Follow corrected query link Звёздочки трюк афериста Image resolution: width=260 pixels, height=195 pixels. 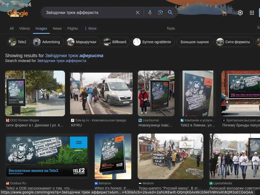[x=74, y=56]
